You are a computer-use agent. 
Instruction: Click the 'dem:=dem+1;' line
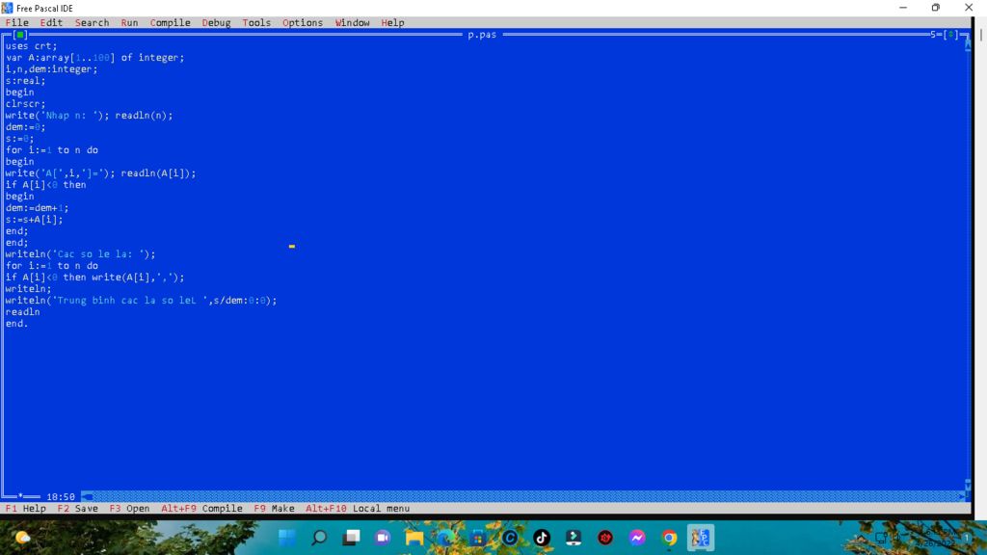tap(38, 208)
